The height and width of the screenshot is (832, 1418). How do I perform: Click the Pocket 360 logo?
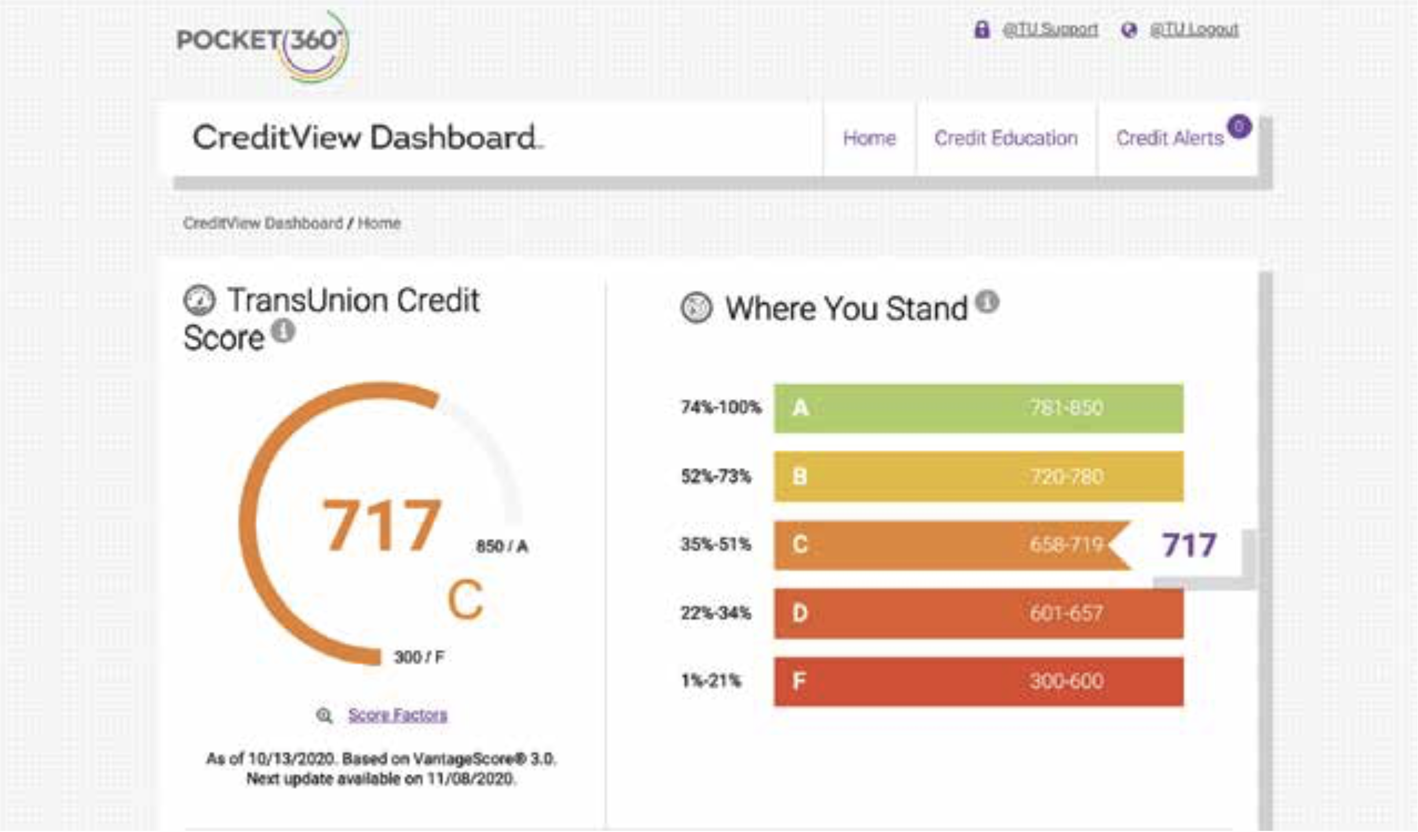coord(263,46)
